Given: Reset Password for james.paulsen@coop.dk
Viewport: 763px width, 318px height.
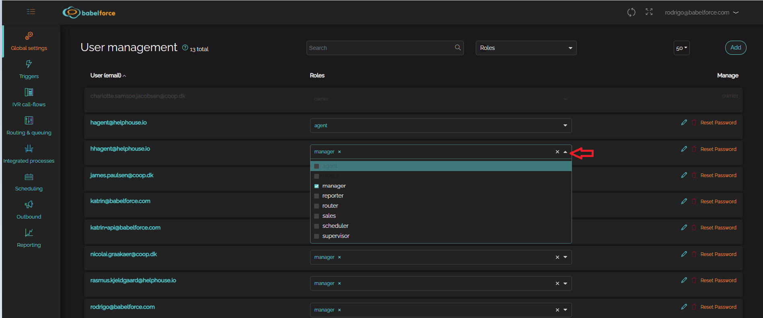Looking at the screenshot, I should click(718, 175).
